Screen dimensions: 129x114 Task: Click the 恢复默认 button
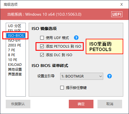coord(18,104)
